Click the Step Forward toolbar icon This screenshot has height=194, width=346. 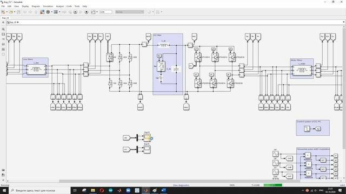[x=81, y=12]
